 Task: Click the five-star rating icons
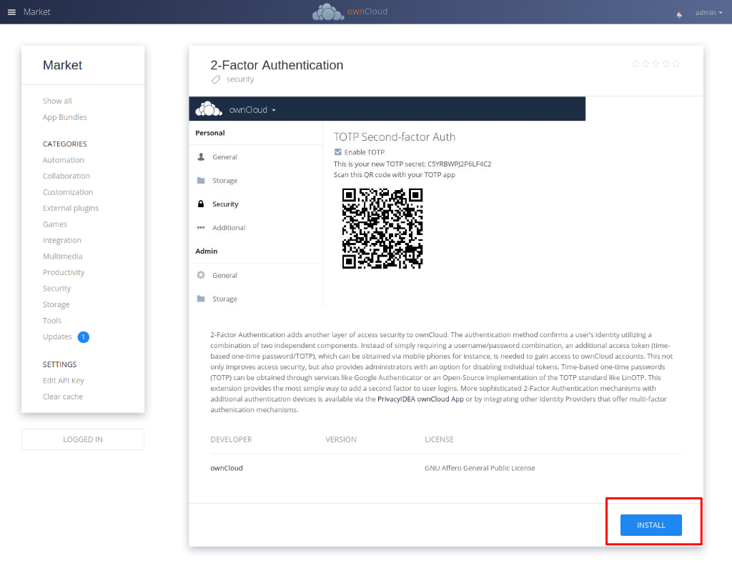coord(656,64)
